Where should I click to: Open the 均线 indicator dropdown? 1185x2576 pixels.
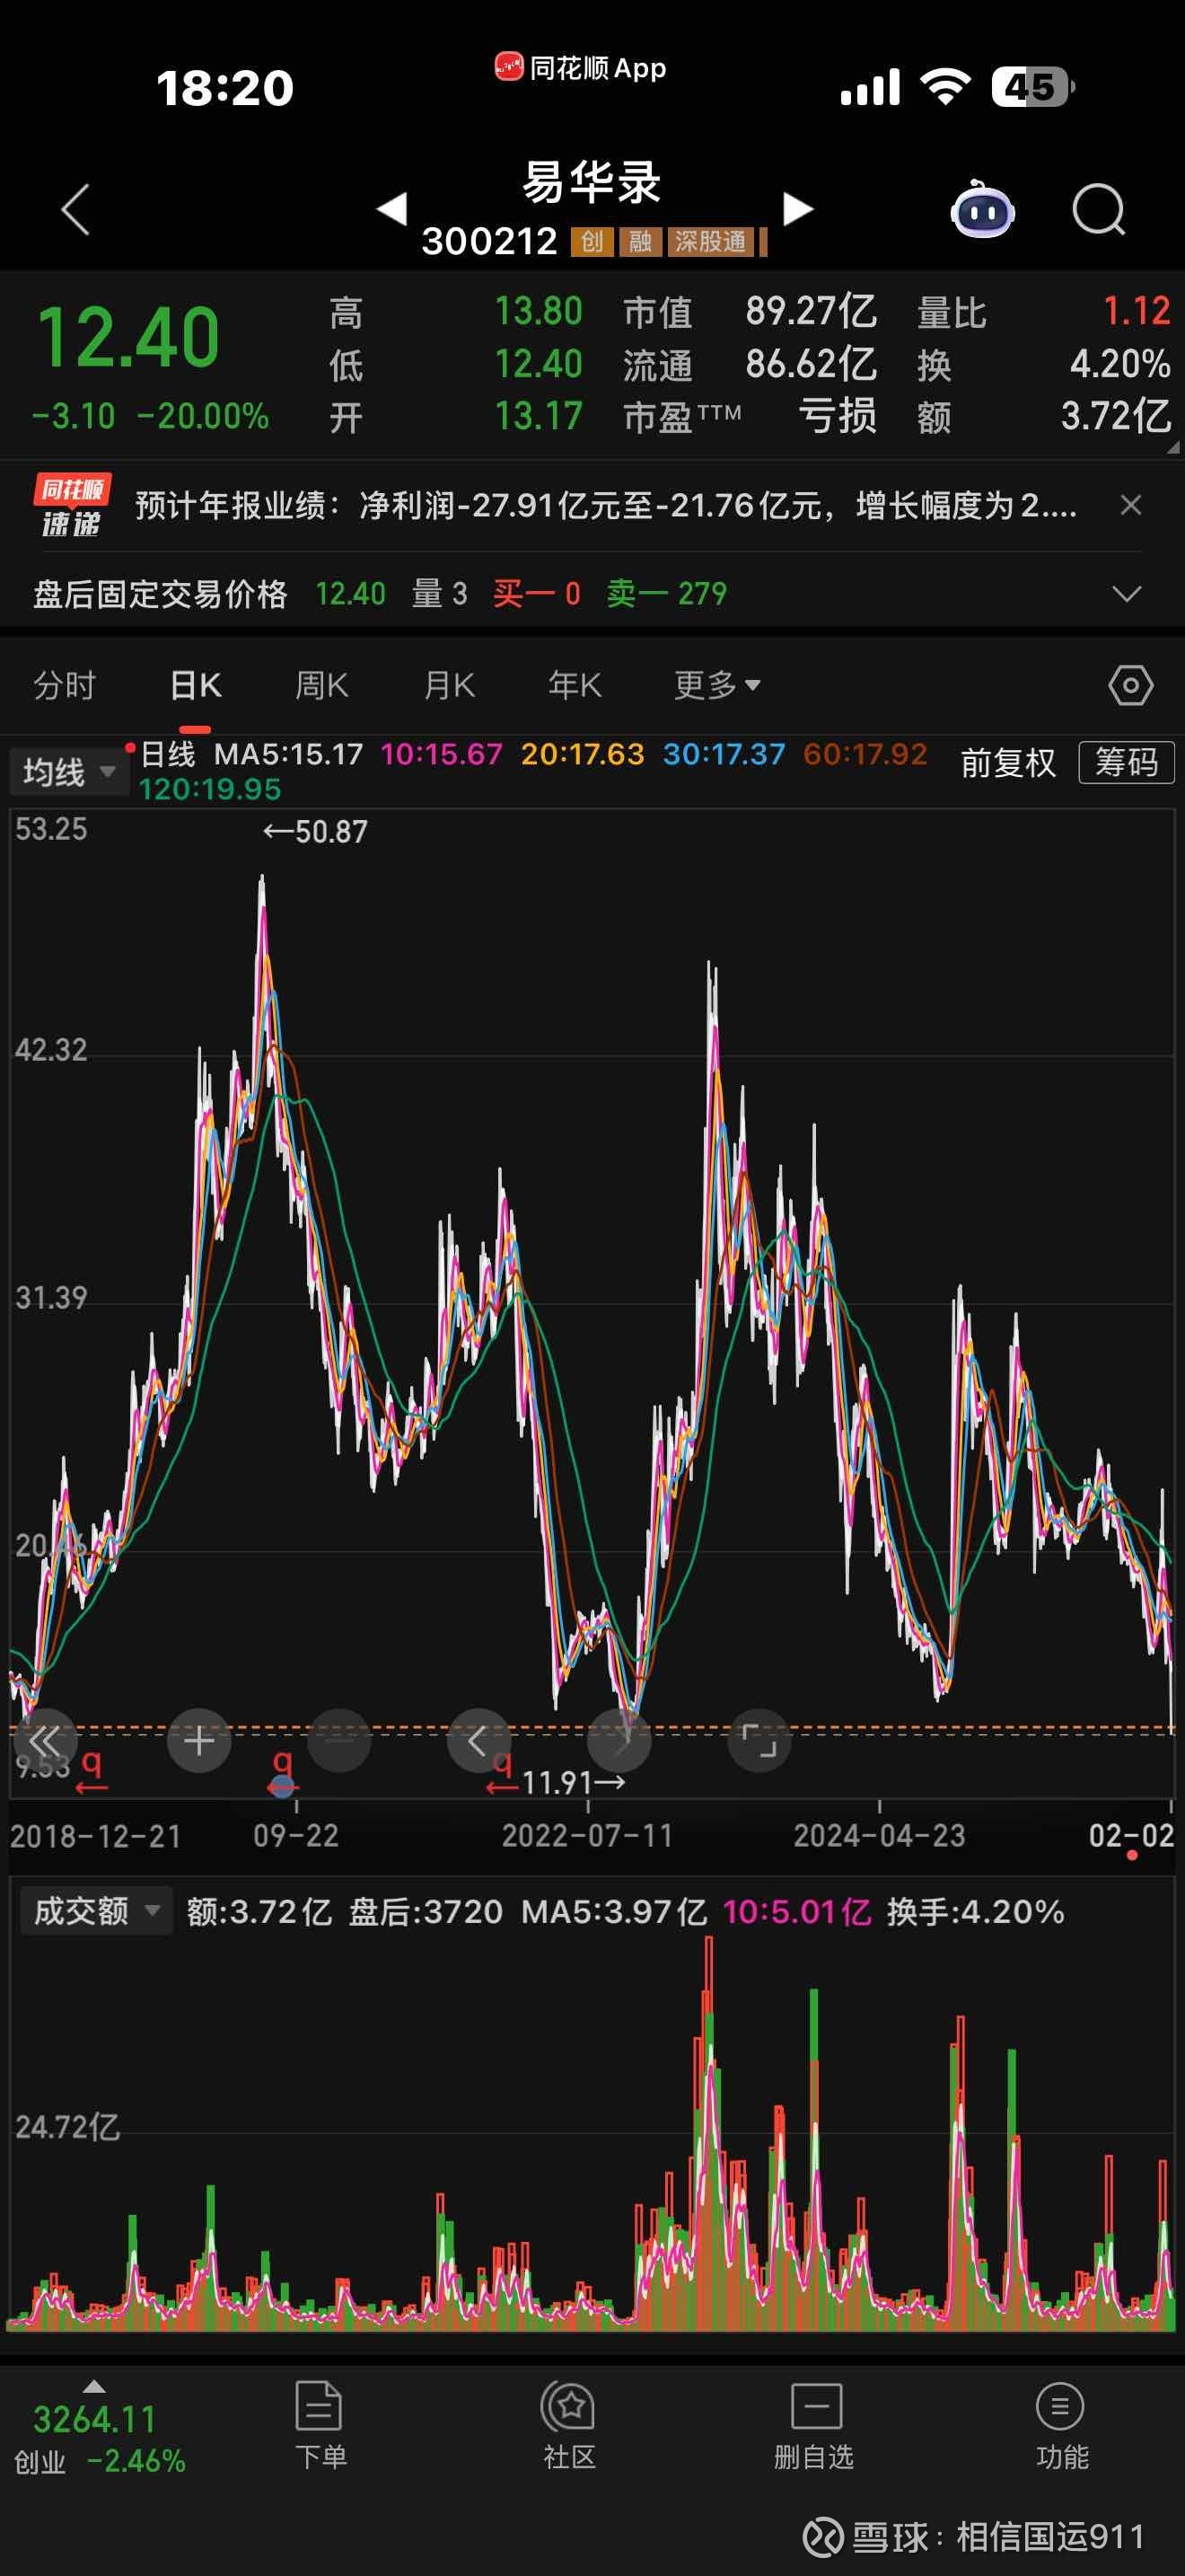[70, 772]
